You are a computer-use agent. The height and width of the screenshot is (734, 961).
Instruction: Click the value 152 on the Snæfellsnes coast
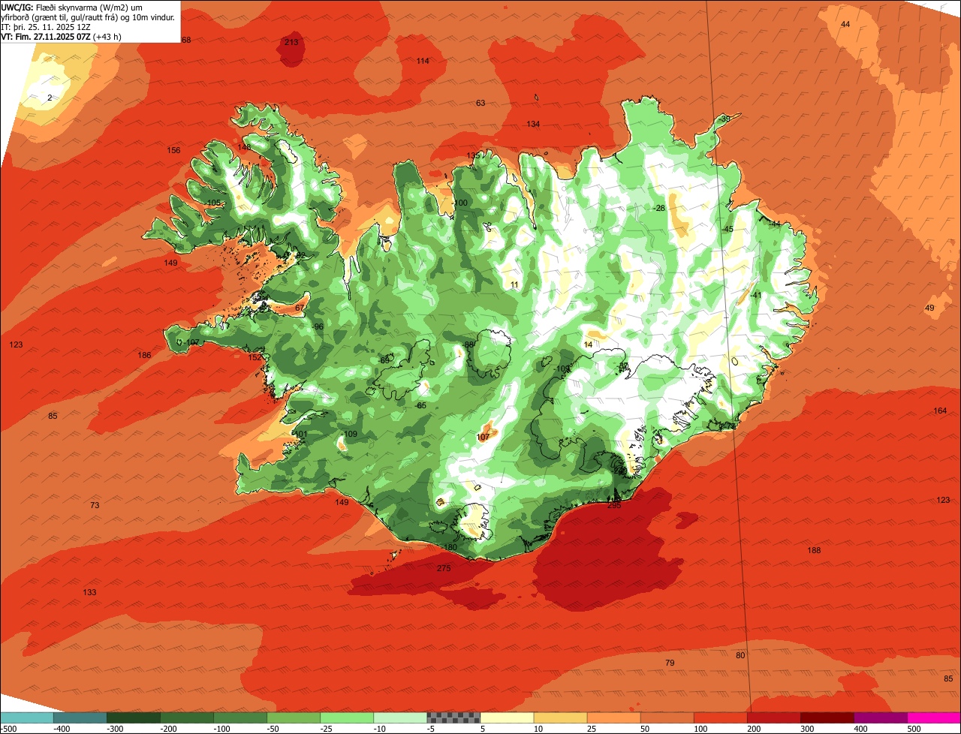tap(255, 357)
